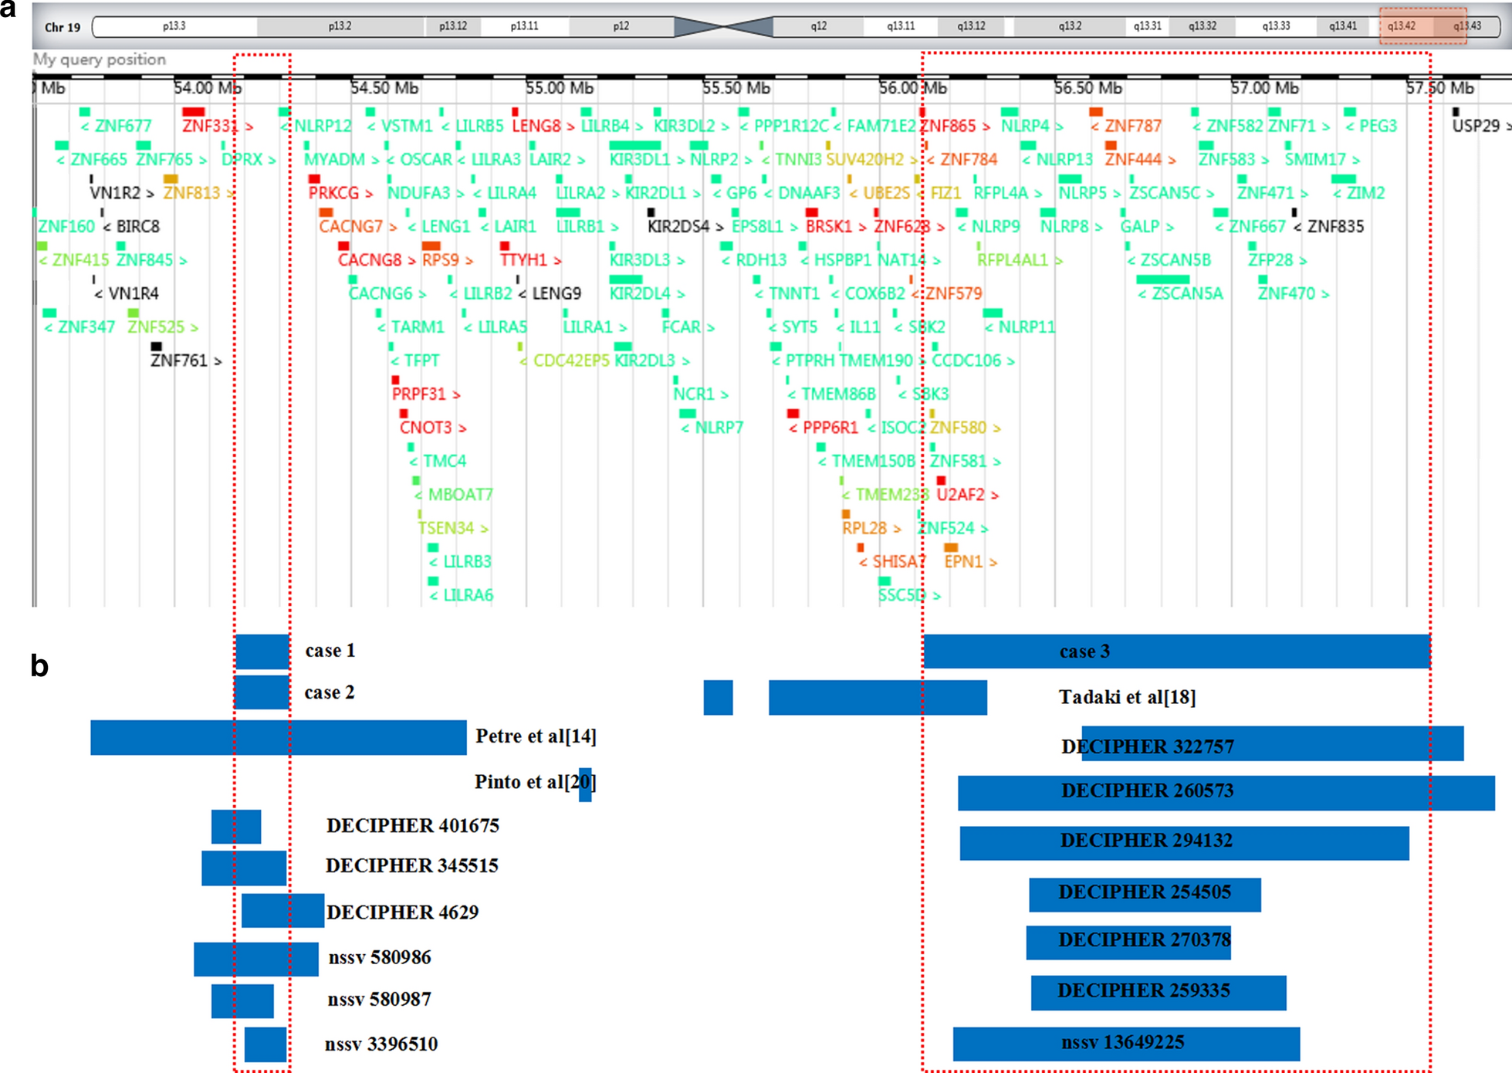
Task: Click the U2AF2 gene label
Action: tap(961, 494)
